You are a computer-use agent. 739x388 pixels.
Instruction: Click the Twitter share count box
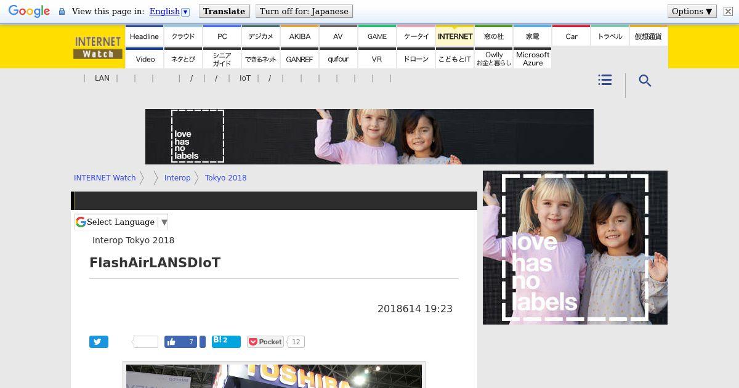(x=145, y=342)
